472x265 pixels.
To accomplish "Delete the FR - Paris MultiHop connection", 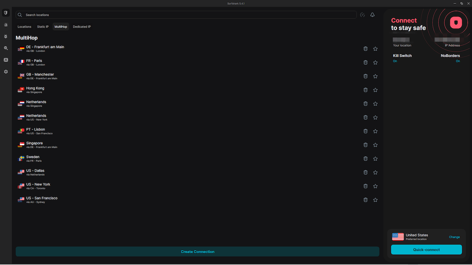I will coord(365,62).
